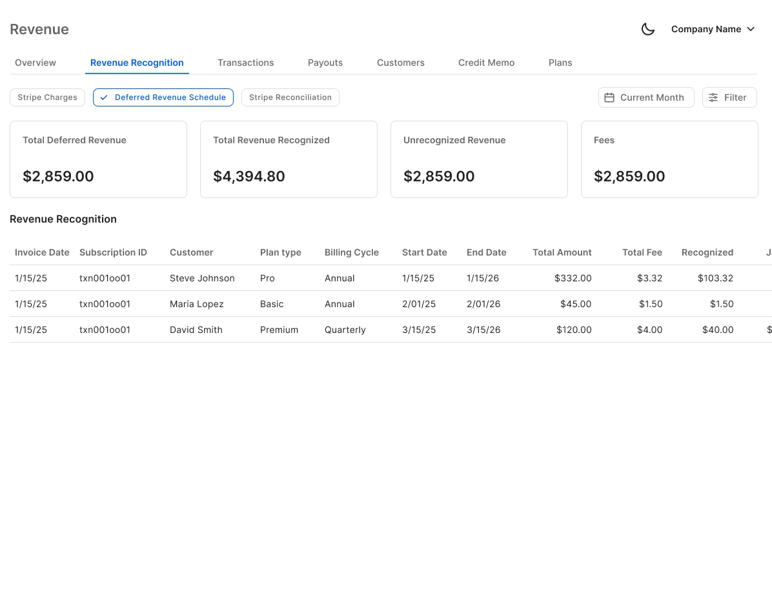
Task: Click the Customer column header
Action: [x=192, y=252]
